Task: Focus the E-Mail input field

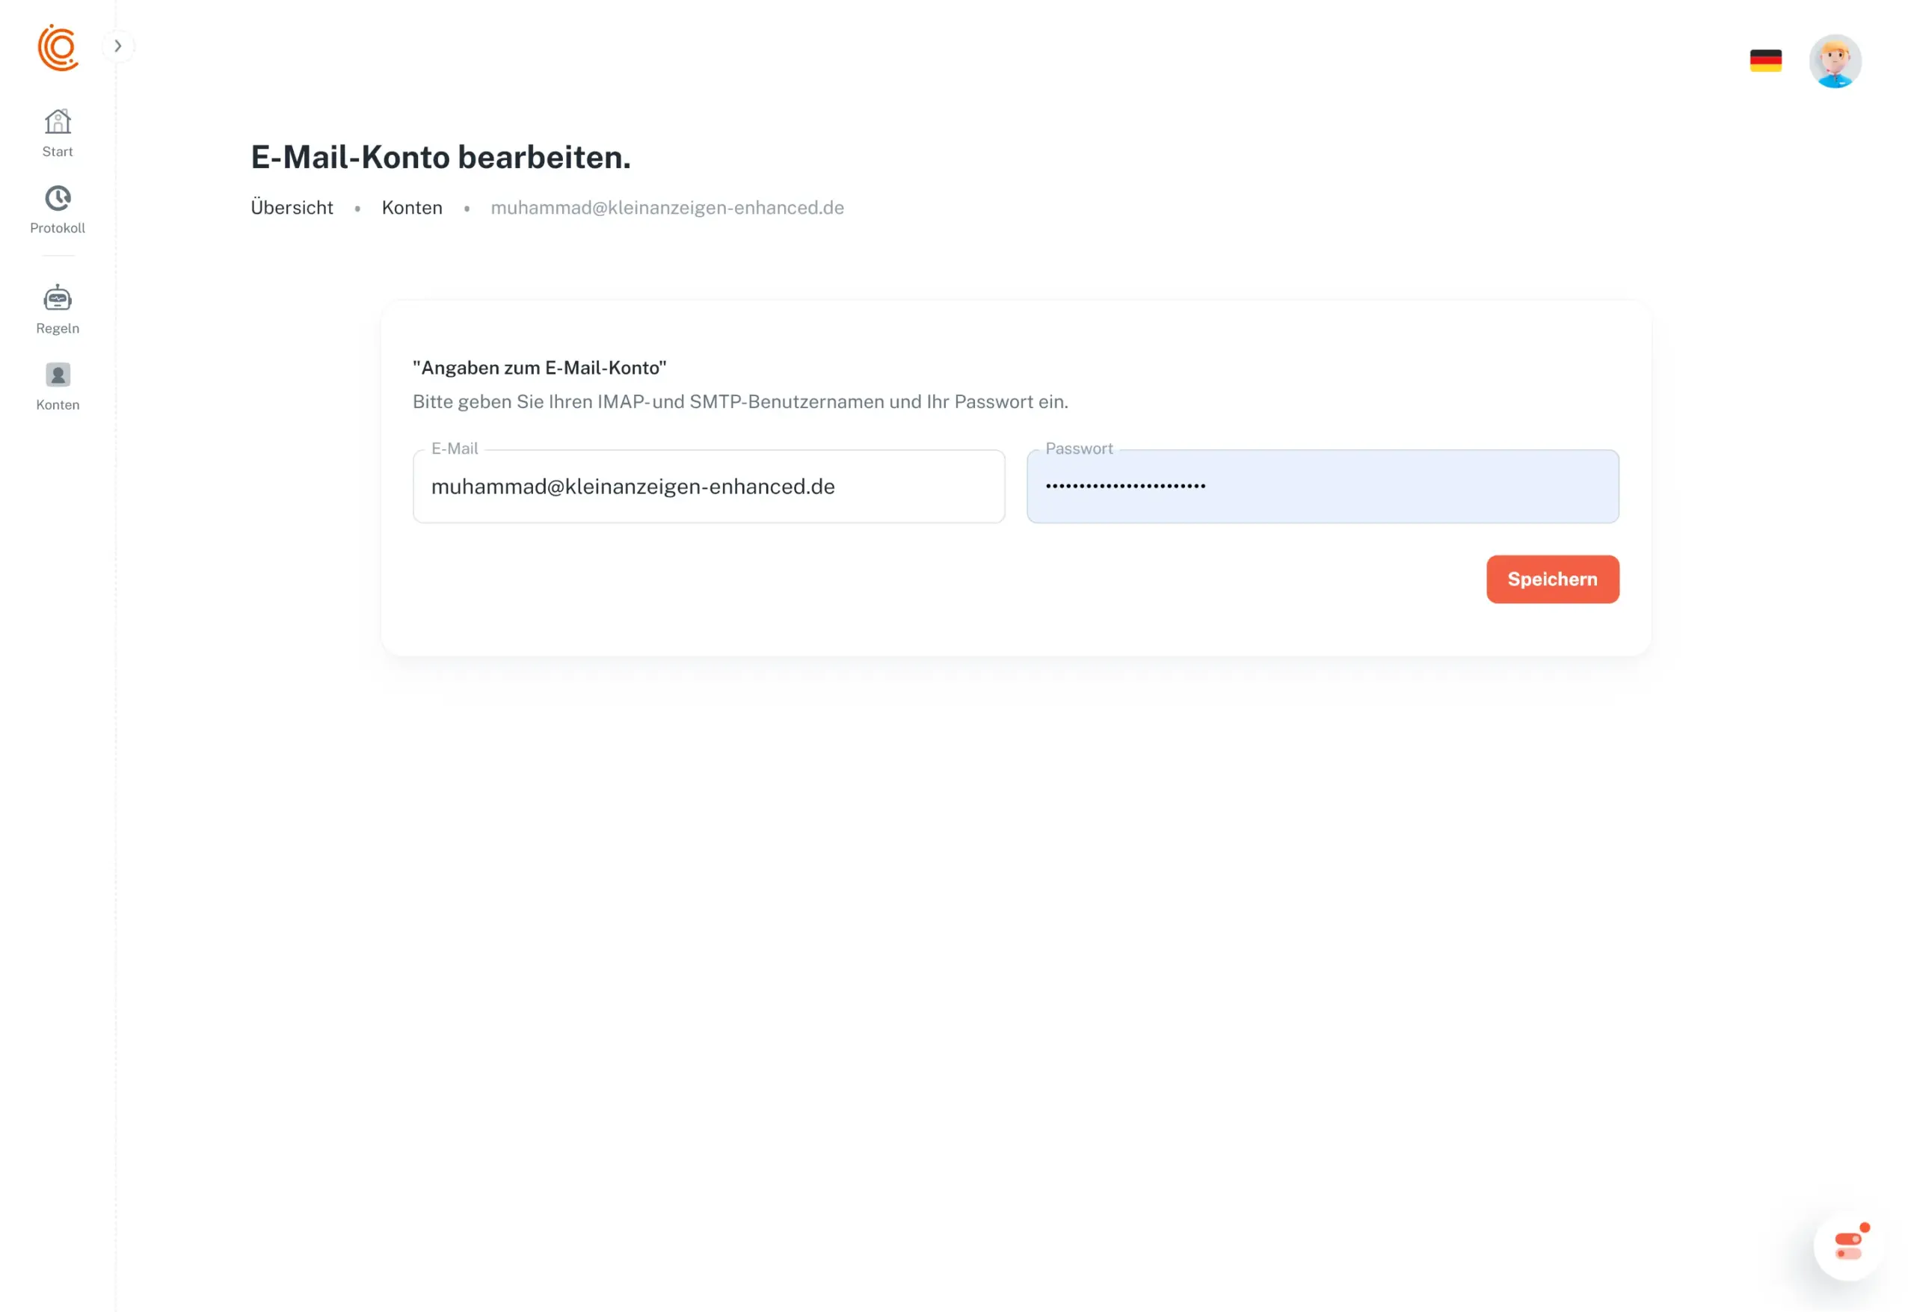Action: (x=708, y=487)
